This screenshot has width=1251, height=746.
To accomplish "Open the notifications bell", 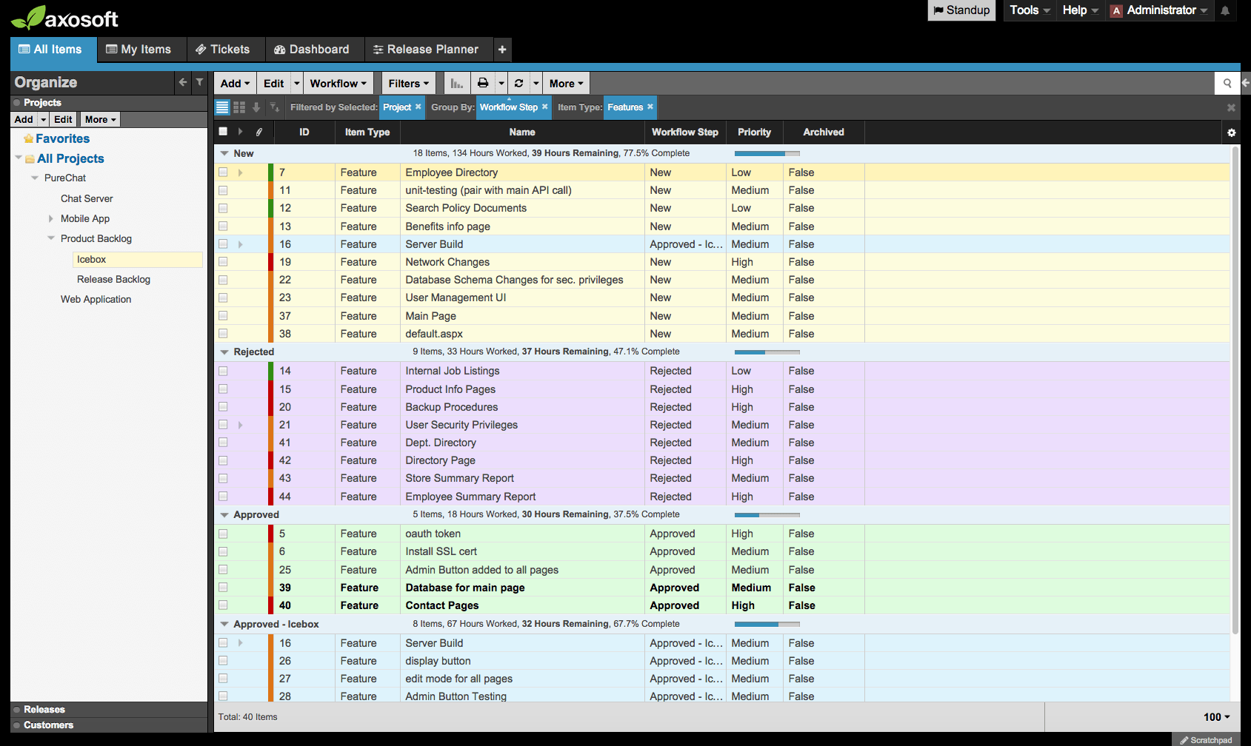I will point(1225,10).
